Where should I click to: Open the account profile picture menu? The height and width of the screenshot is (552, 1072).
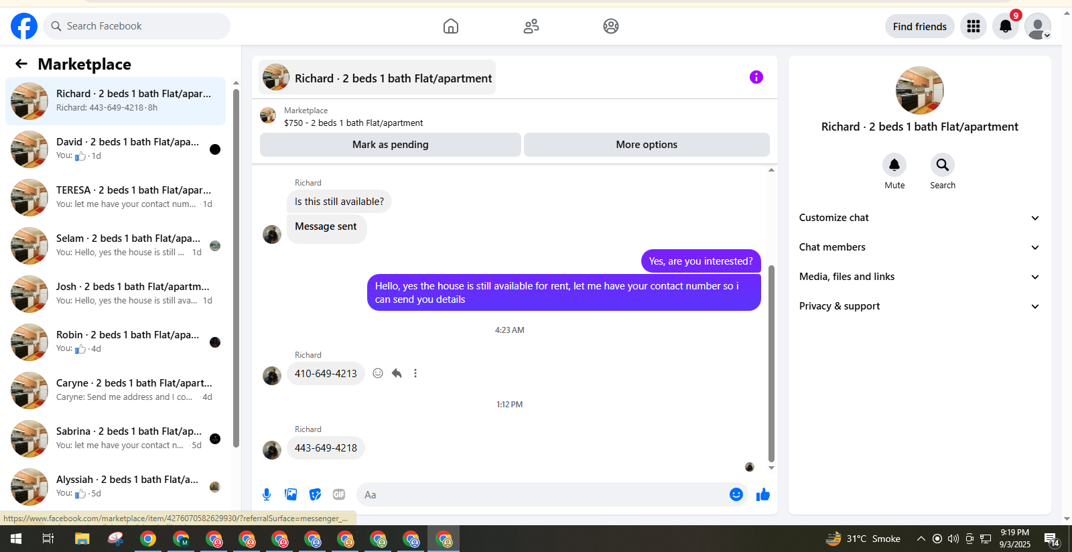coord(1038,26)
